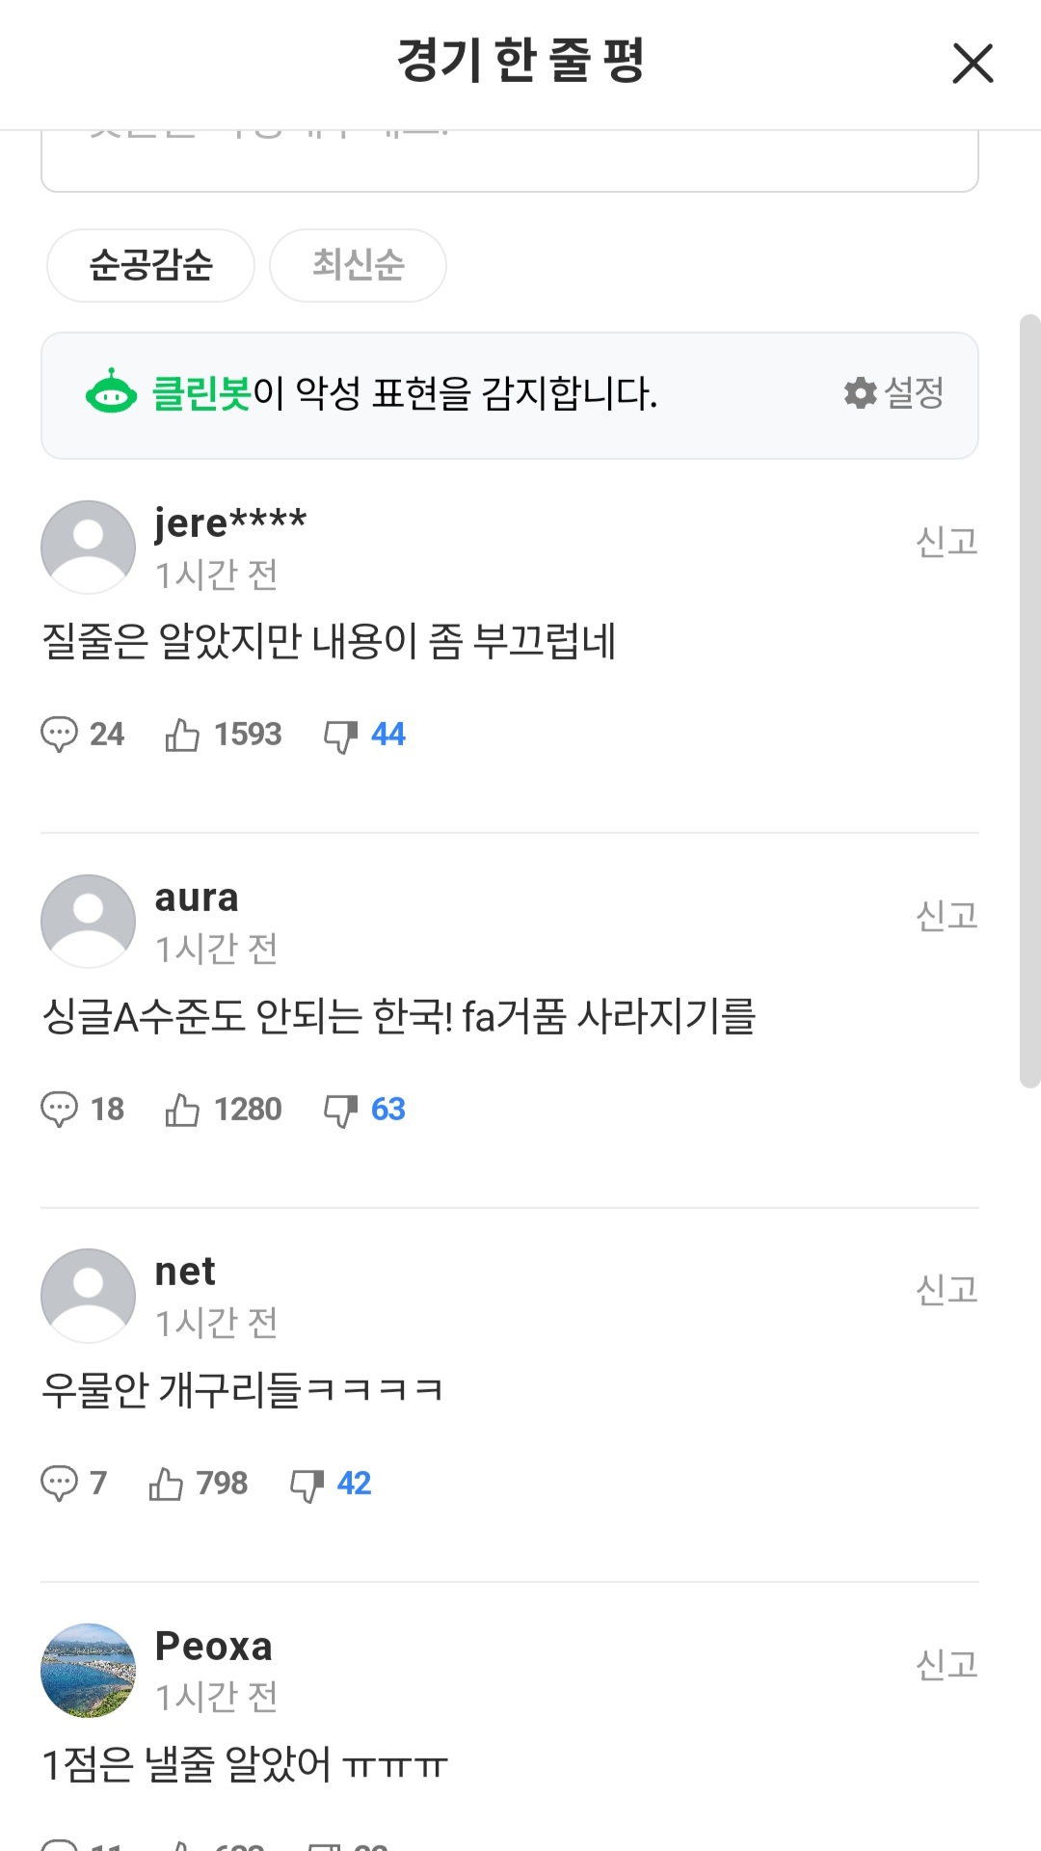Open replies on jere**** comment
The width and height of the screenshot is (1041, 1851).
click(60, 735)
